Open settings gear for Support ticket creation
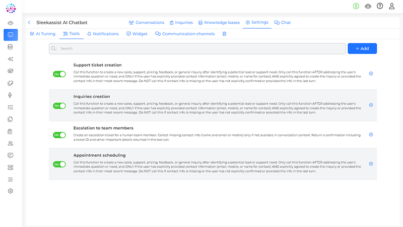Screen dimensions: 403x227 click(371, 74)
